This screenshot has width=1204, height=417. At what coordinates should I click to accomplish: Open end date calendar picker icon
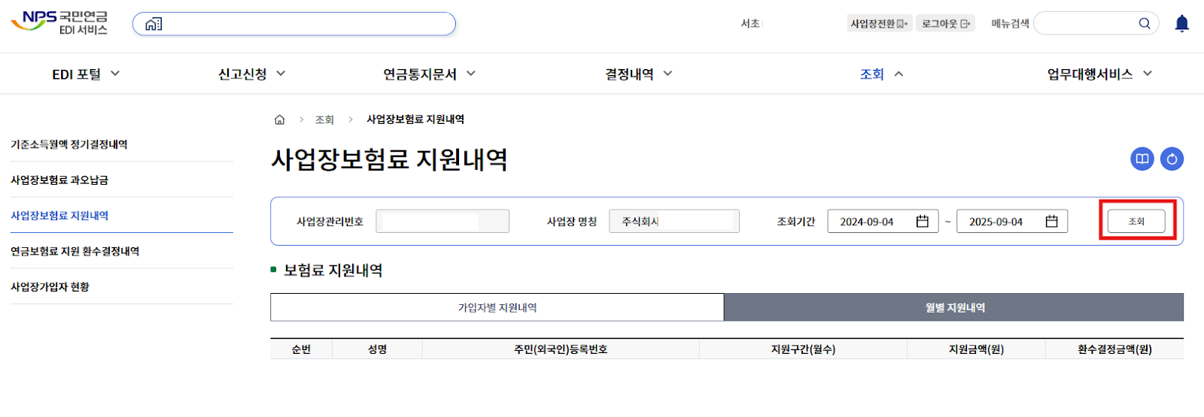pos(1051,222)
